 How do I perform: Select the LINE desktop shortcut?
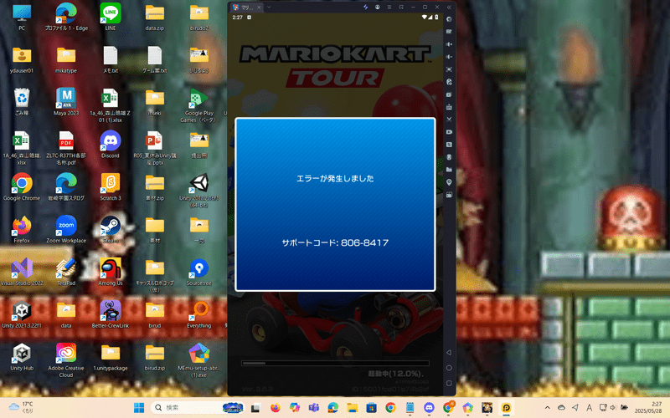click(x=111, y=18)
